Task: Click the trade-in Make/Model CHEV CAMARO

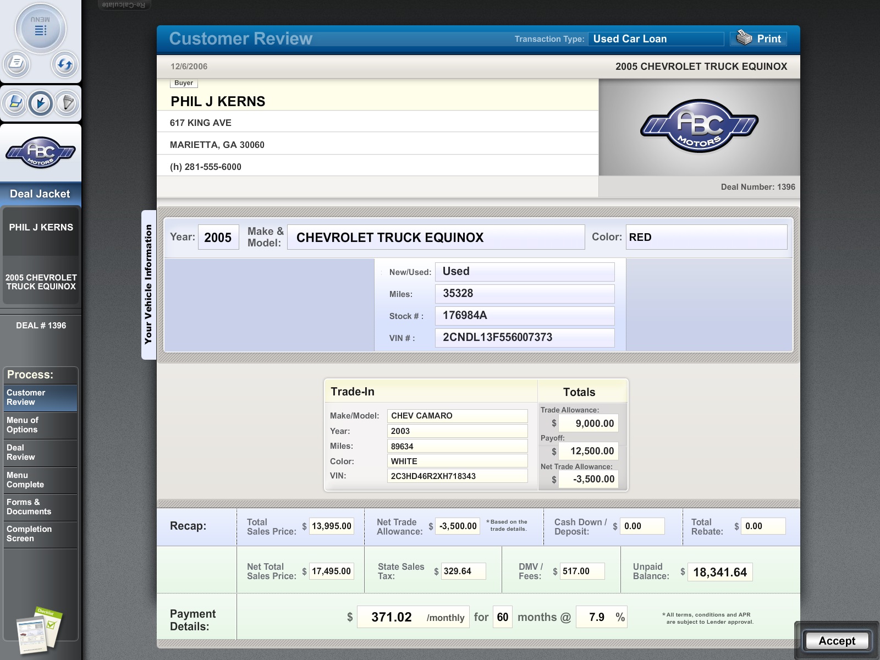Action: 457,416
